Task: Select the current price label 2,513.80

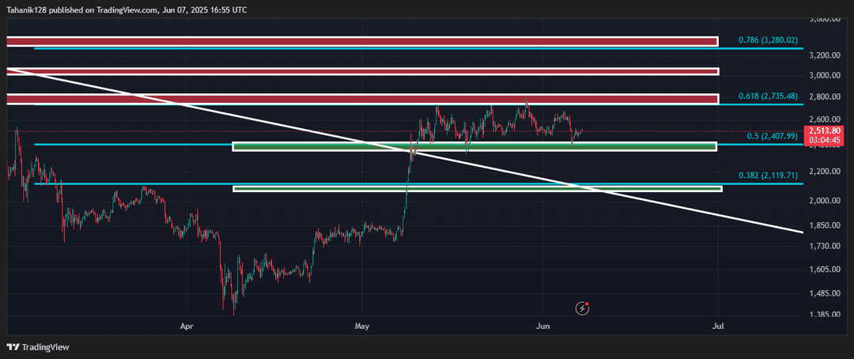Action: pyautogui.click(x=823, y=131)
